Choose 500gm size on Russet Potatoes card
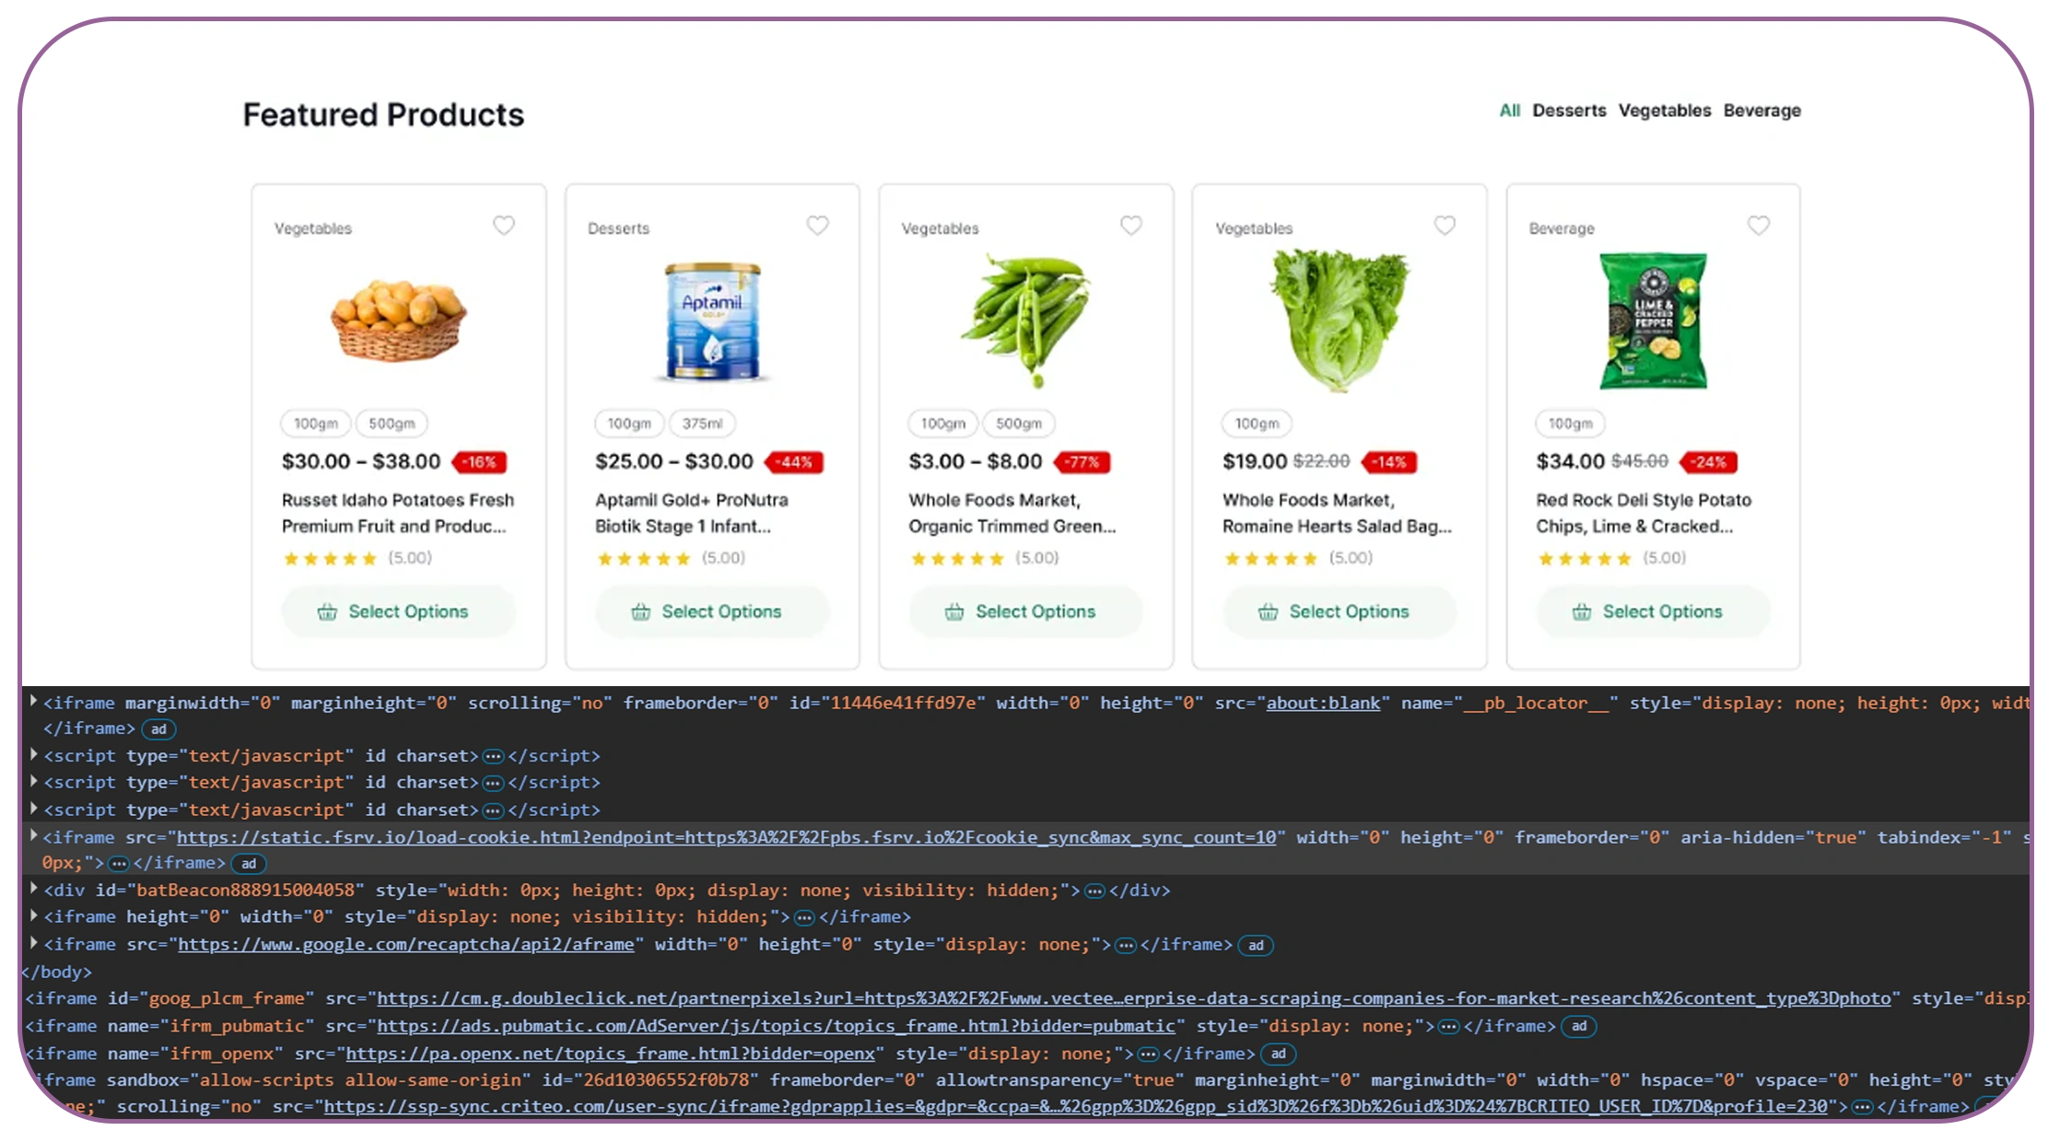Viewport: 2048px width, 1142px height. click(x=392, y=424)
